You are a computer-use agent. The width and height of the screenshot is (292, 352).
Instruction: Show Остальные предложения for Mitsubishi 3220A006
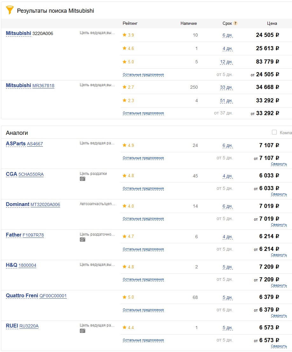(x=143, y=75)
